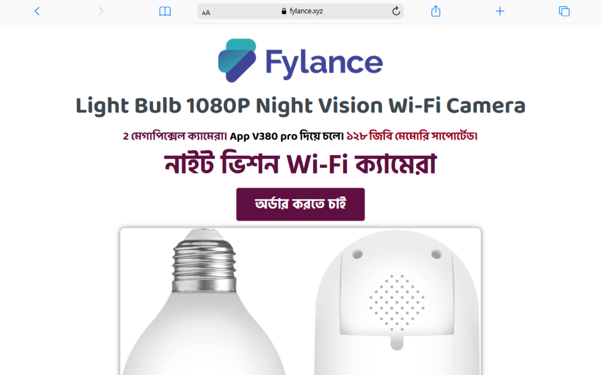
Task: Click the নাইট ভিশন Wi-Fi ক্যামেরা headline
Action: point(300,164)
